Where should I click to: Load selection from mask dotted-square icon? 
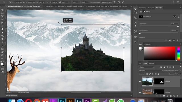[166, 40]
